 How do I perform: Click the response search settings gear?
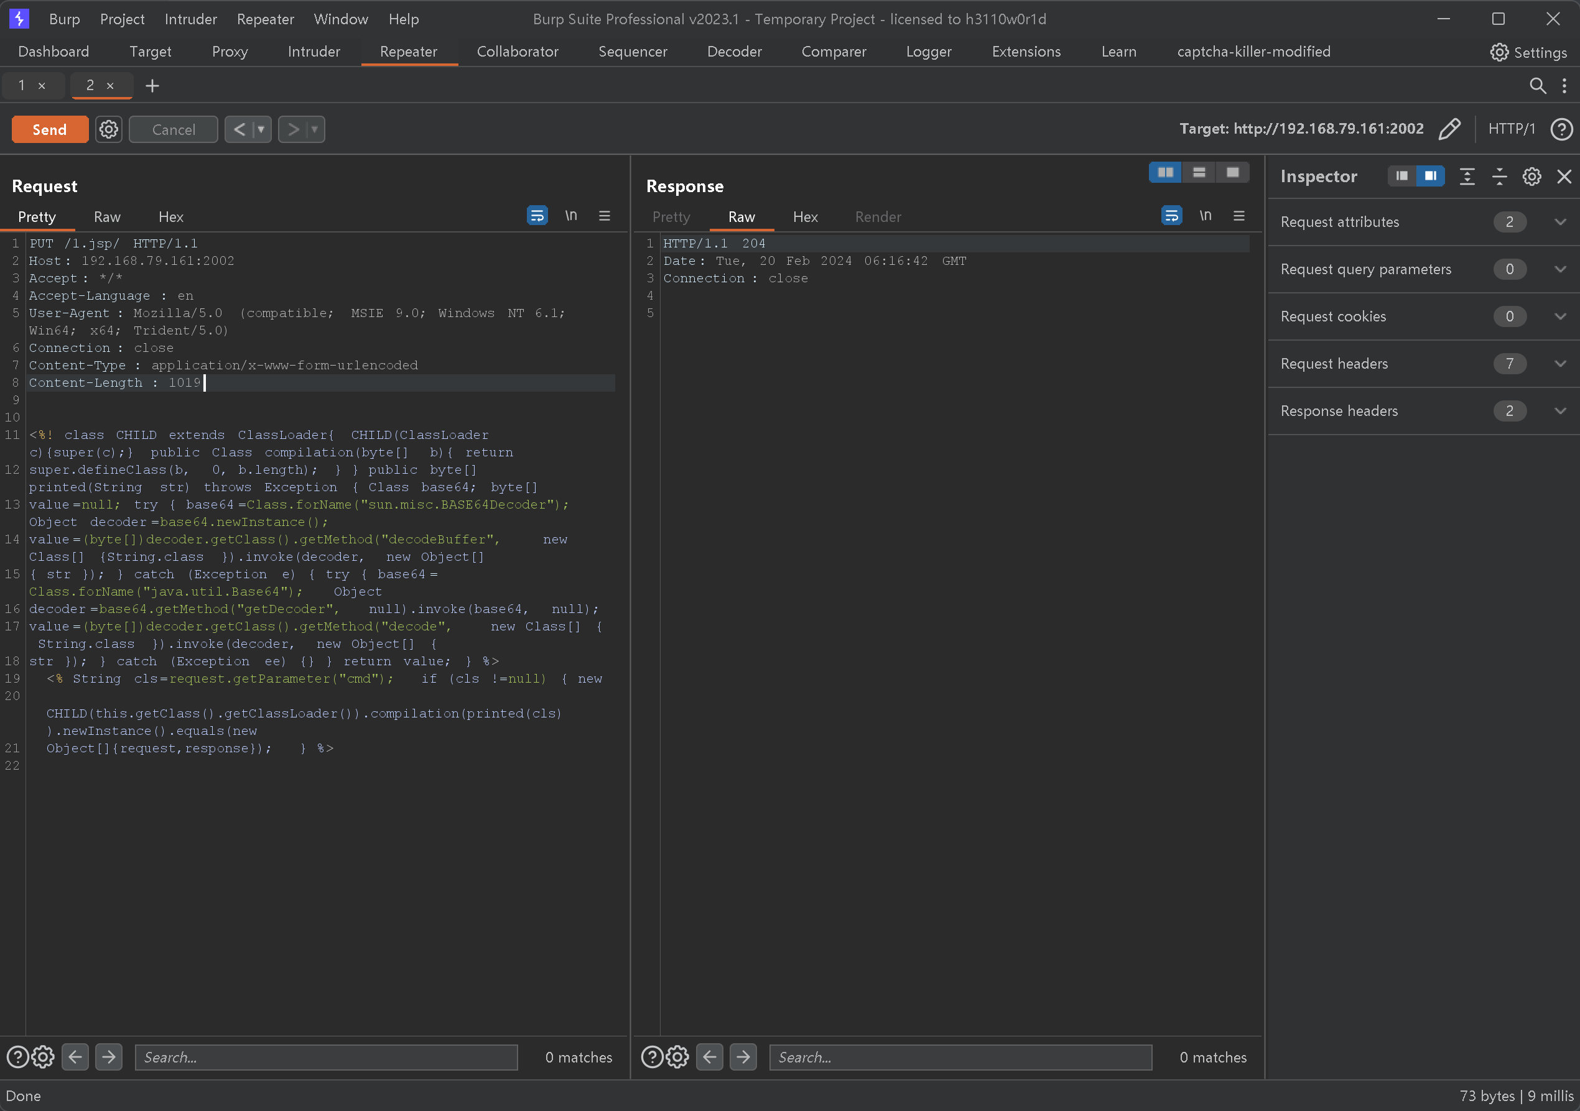click(x=677, y=1057)
